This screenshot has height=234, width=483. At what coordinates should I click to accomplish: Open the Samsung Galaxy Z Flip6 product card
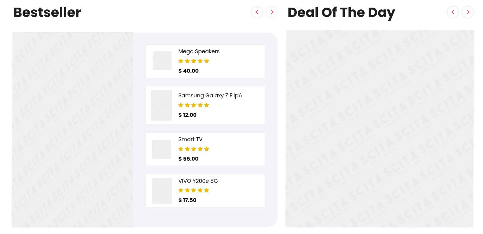205,105
